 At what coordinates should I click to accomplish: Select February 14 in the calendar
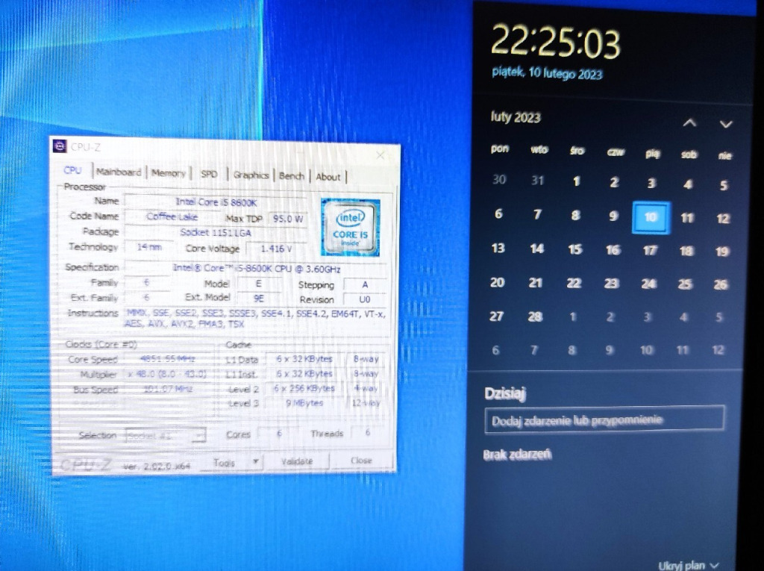click(537, 249)
